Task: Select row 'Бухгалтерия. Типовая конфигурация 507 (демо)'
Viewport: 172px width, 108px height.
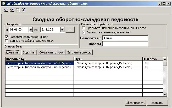Action: click(x=40, y=67)
